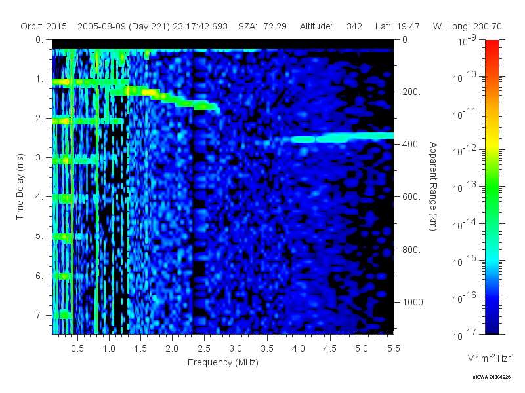
Task: Click the 10^-13 colorbar scale label
Action: [x=465, y=187]
